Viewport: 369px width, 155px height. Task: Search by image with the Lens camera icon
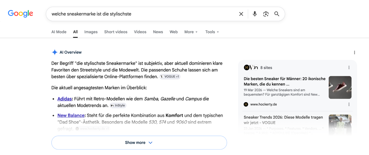point(266,14)
